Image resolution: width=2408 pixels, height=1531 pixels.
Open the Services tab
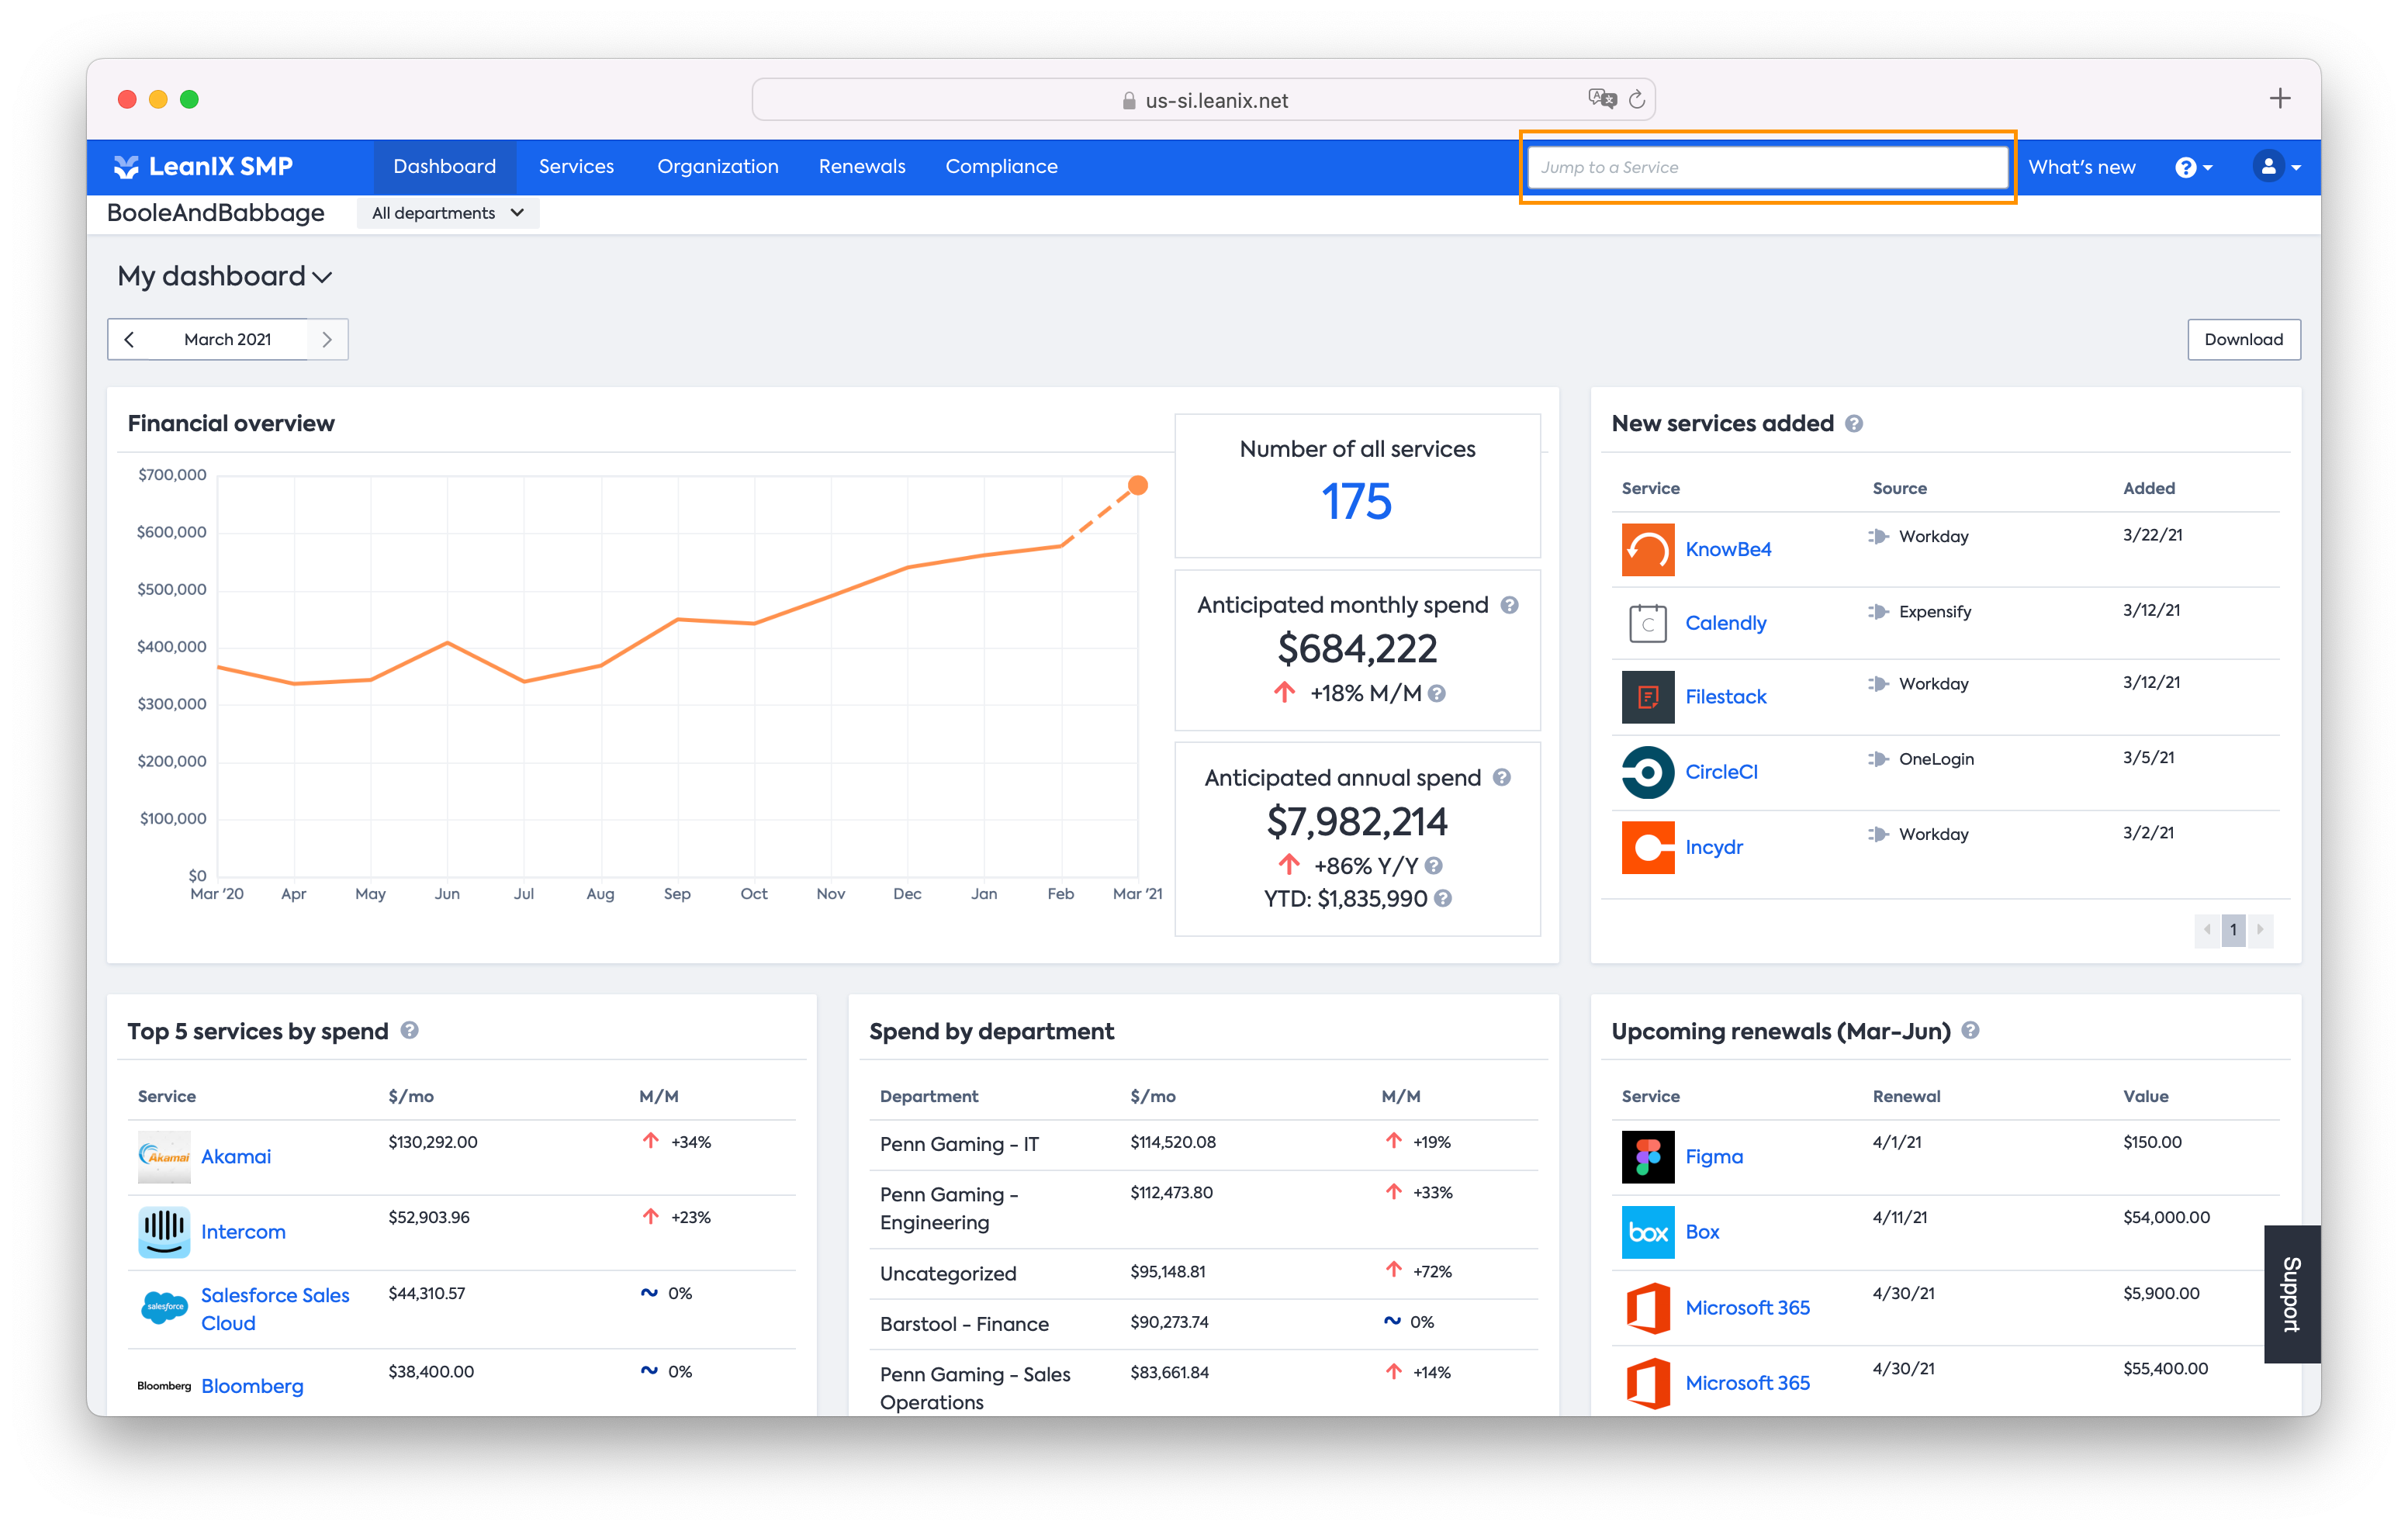click(x=577, y=167)
